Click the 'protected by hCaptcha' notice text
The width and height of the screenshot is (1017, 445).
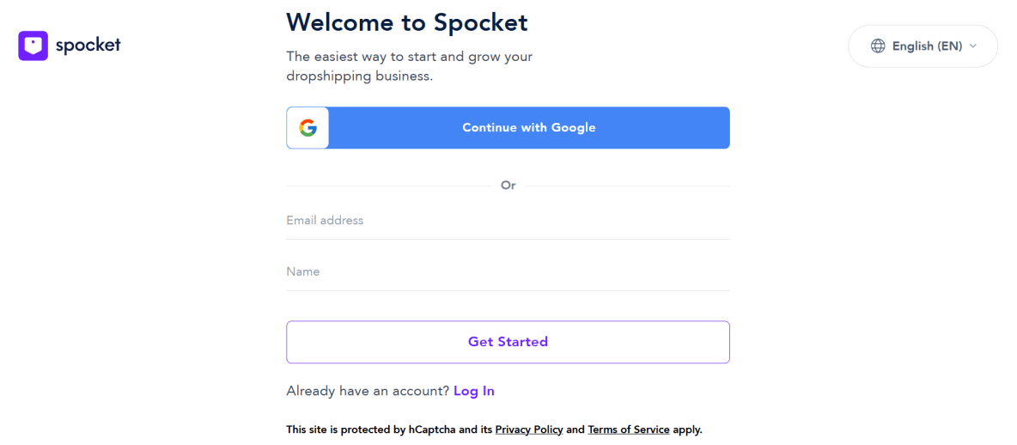point(389,430)
